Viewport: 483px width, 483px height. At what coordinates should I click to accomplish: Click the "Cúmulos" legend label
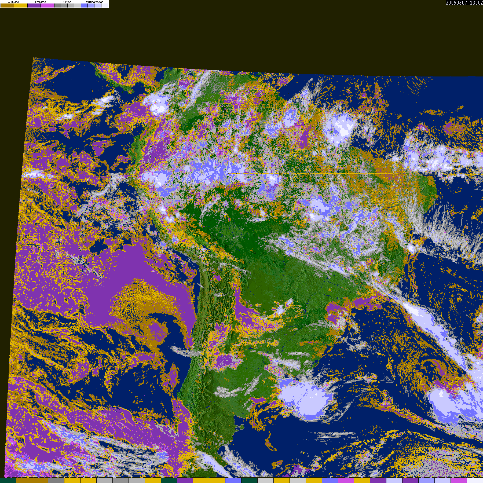tap(13, 2)
